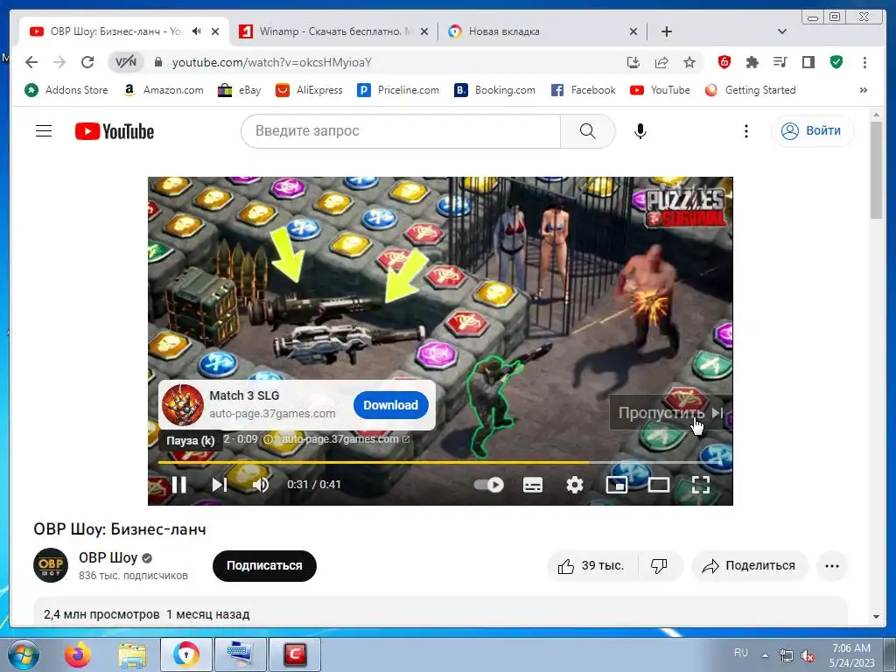Open the Amazon.com bookmark

(x=164, y=90)
